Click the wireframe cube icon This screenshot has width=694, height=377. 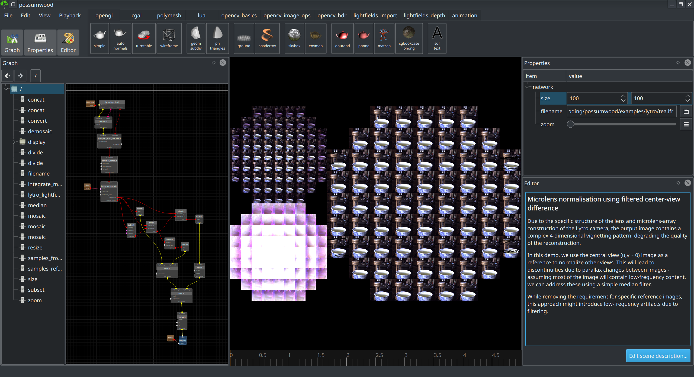169,38
